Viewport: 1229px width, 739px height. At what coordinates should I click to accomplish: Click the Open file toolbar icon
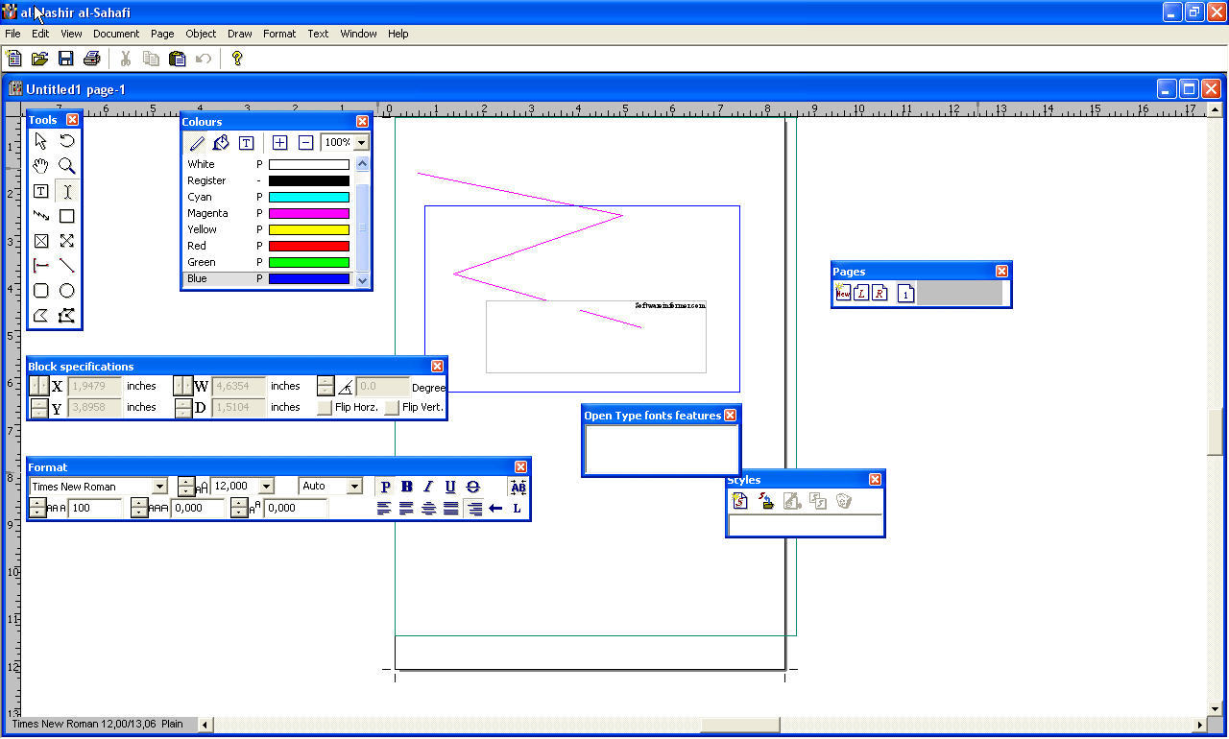point(39,59)
